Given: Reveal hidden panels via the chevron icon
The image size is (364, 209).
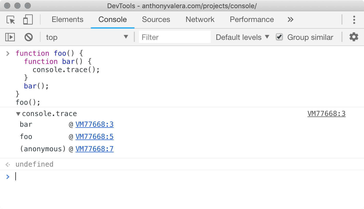Looking at the screenshot, I should pyautogui.click(x=290, y=19).
